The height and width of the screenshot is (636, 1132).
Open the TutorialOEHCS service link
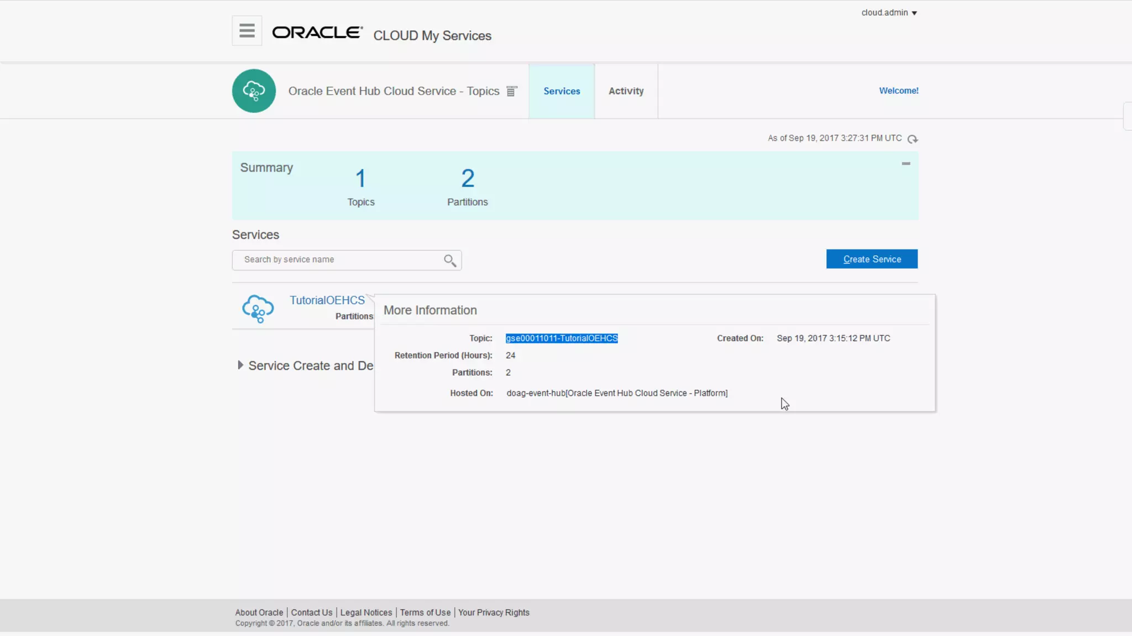[327, 300]
